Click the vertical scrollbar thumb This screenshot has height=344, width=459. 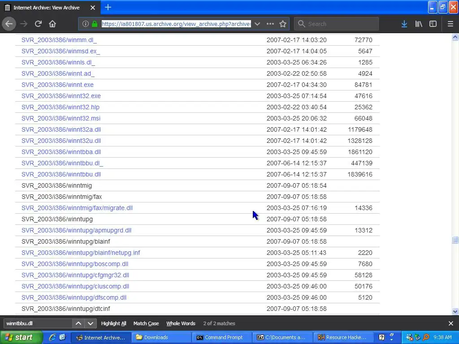pos(455,240)
